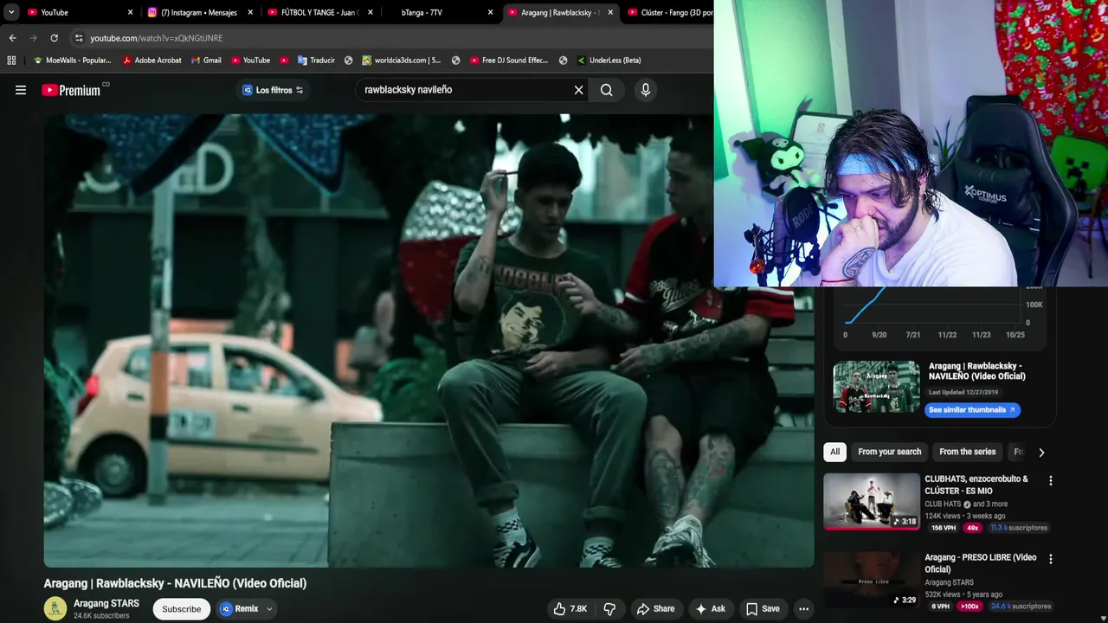This screenshot has width=1108, height=623.
Task: Click the '>100x' badge on PRESO LIBRE
Action: tap(969, 607)
